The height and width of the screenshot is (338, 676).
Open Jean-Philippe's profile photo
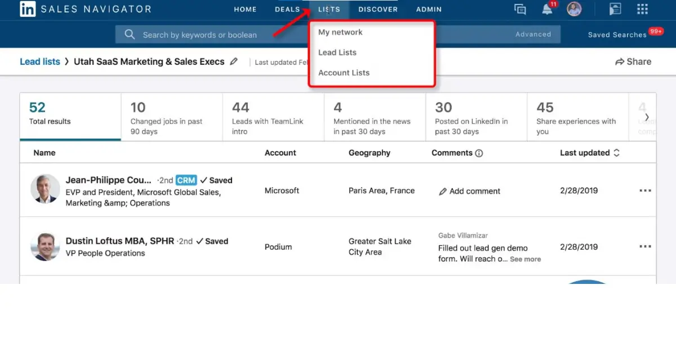point(45,189)
